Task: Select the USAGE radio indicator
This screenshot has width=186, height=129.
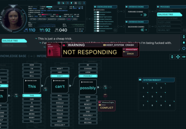Action: 40,7
